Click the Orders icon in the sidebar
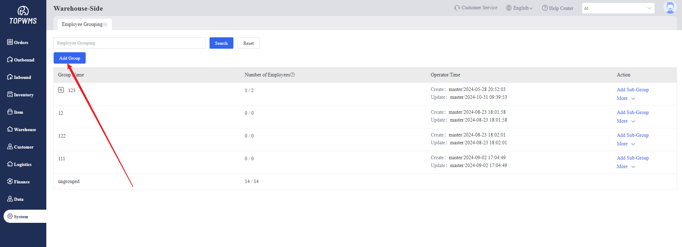This screenshot has width=682, height=247. point(10,42)
